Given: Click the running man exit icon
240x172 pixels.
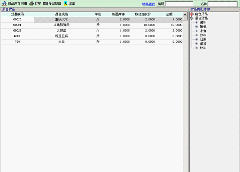Looking at the screenshot, I should click(x=65, y=3).
